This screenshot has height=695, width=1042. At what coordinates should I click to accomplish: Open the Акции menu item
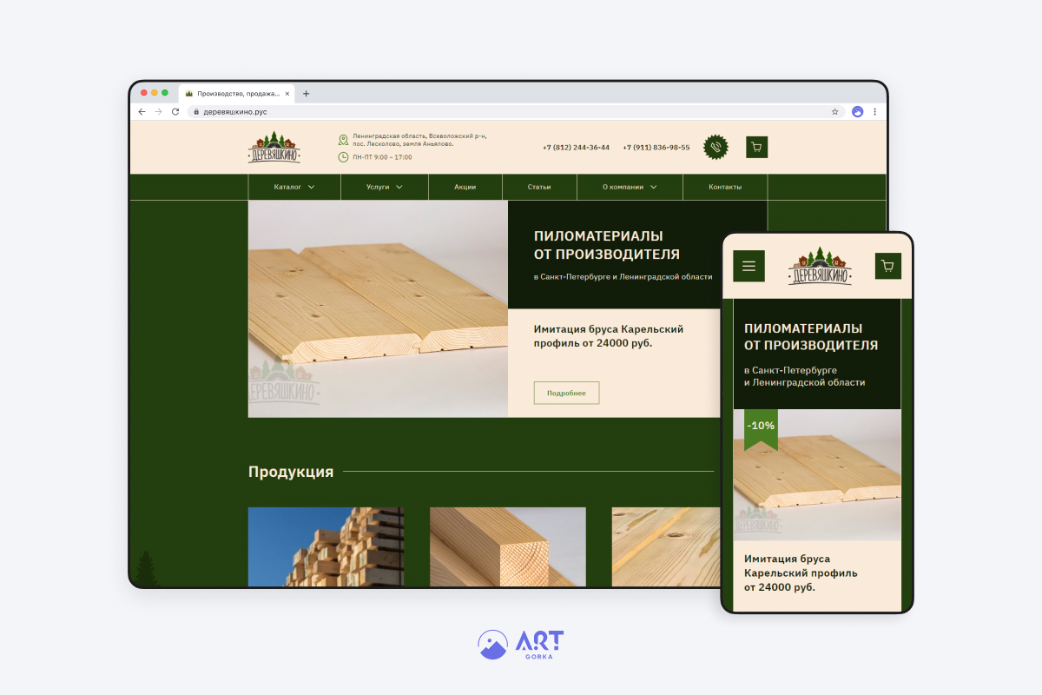pos(465,187)
